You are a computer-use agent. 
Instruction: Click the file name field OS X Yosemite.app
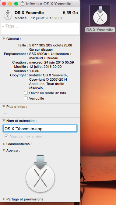point(40,128)
